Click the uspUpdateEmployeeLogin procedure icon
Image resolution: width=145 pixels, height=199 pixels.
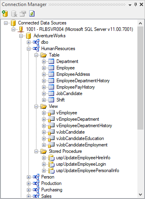51,164
